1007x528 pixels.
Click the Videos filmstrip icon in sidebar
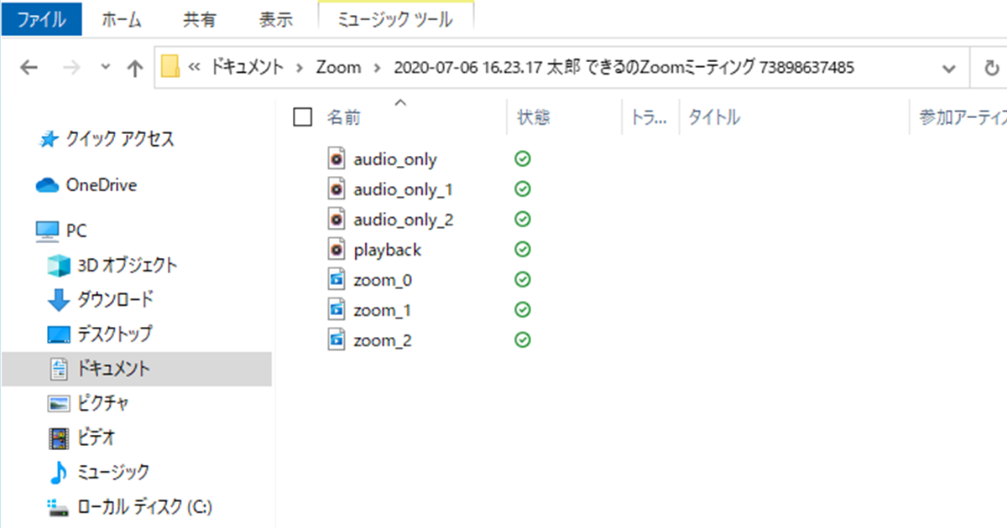coord(59,437)
